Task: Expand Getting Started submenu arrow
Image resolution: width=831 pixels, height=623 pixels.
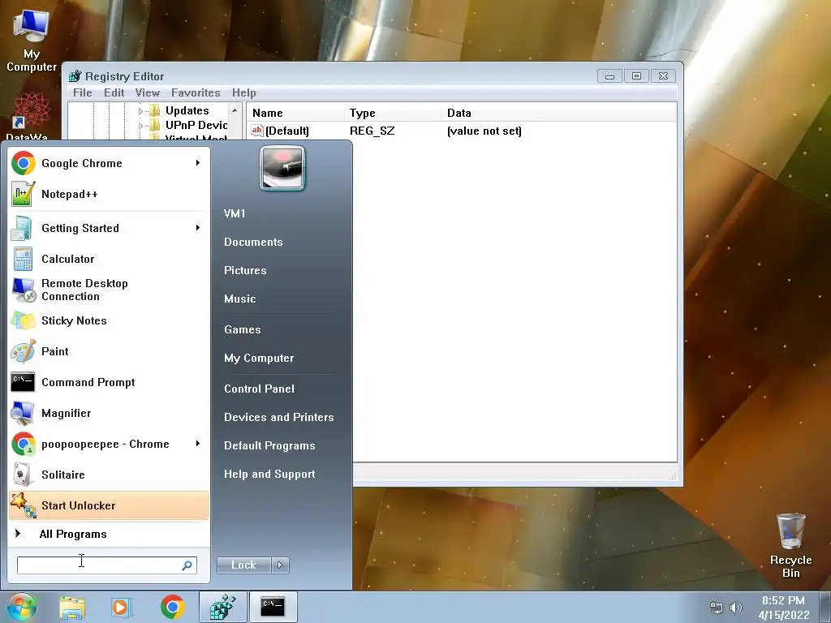Action: (198, 228)
